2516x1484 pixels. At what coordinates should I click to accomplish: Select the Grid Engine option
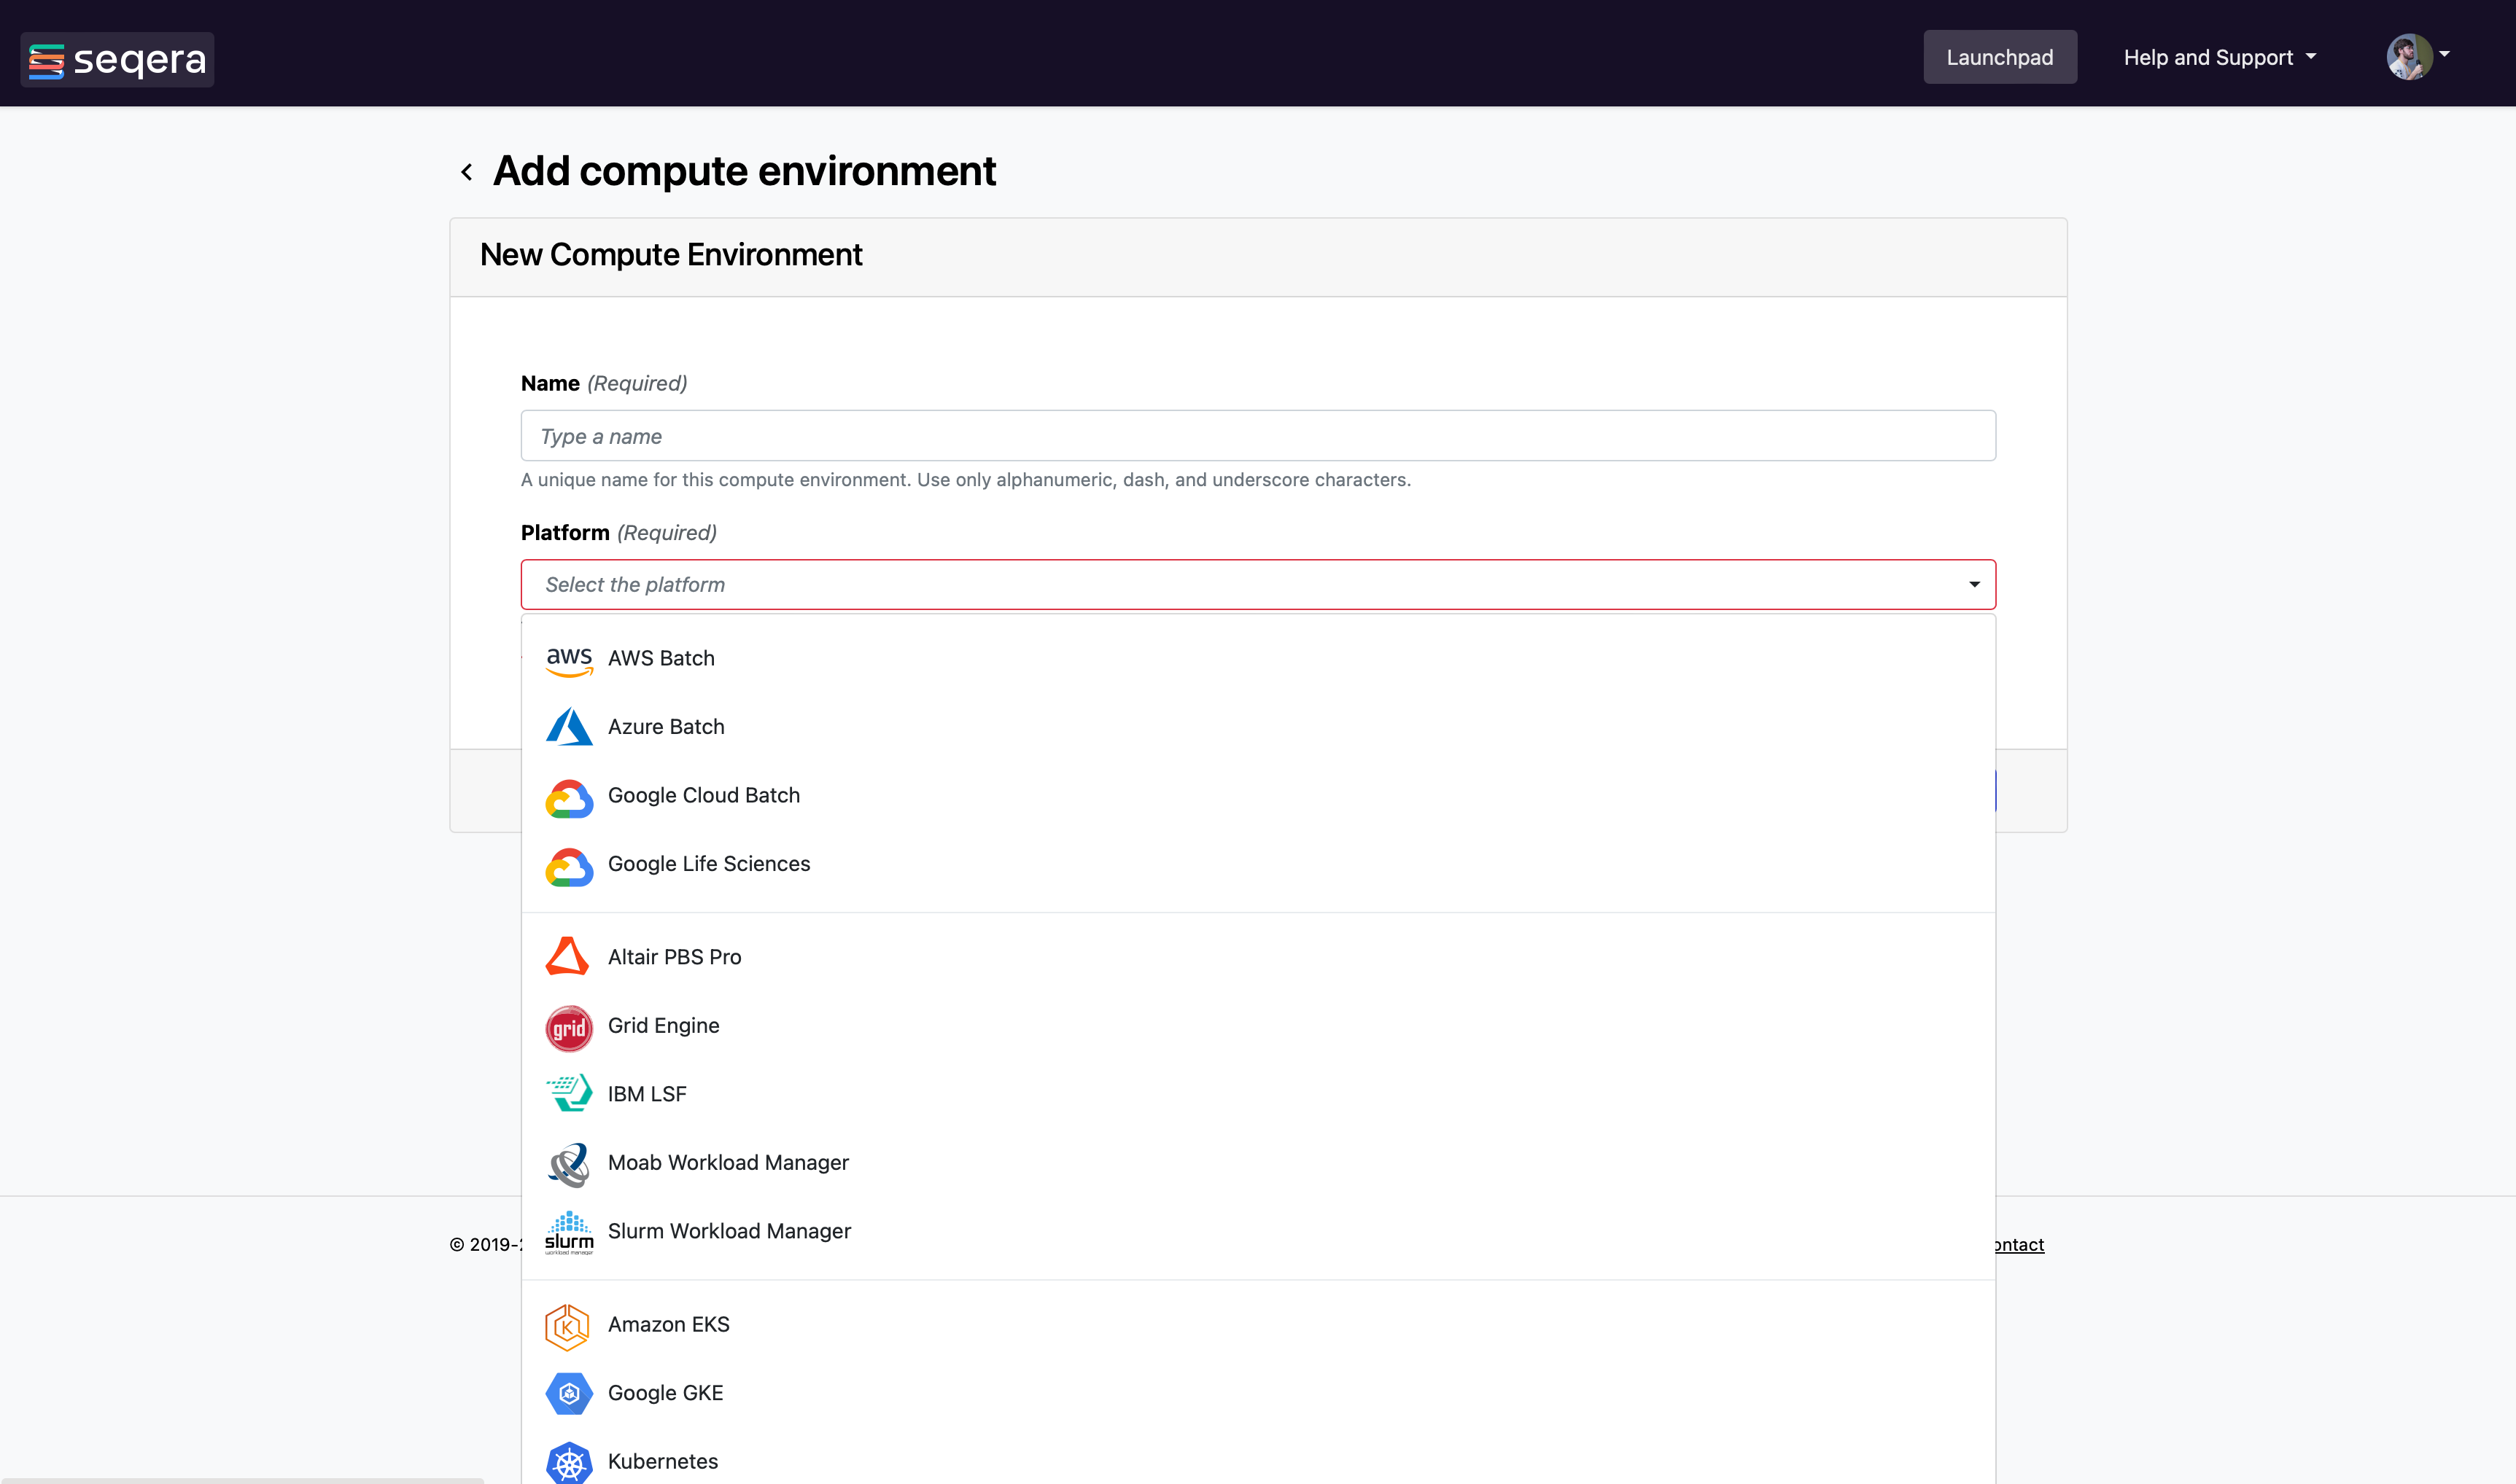[663, 1026]
